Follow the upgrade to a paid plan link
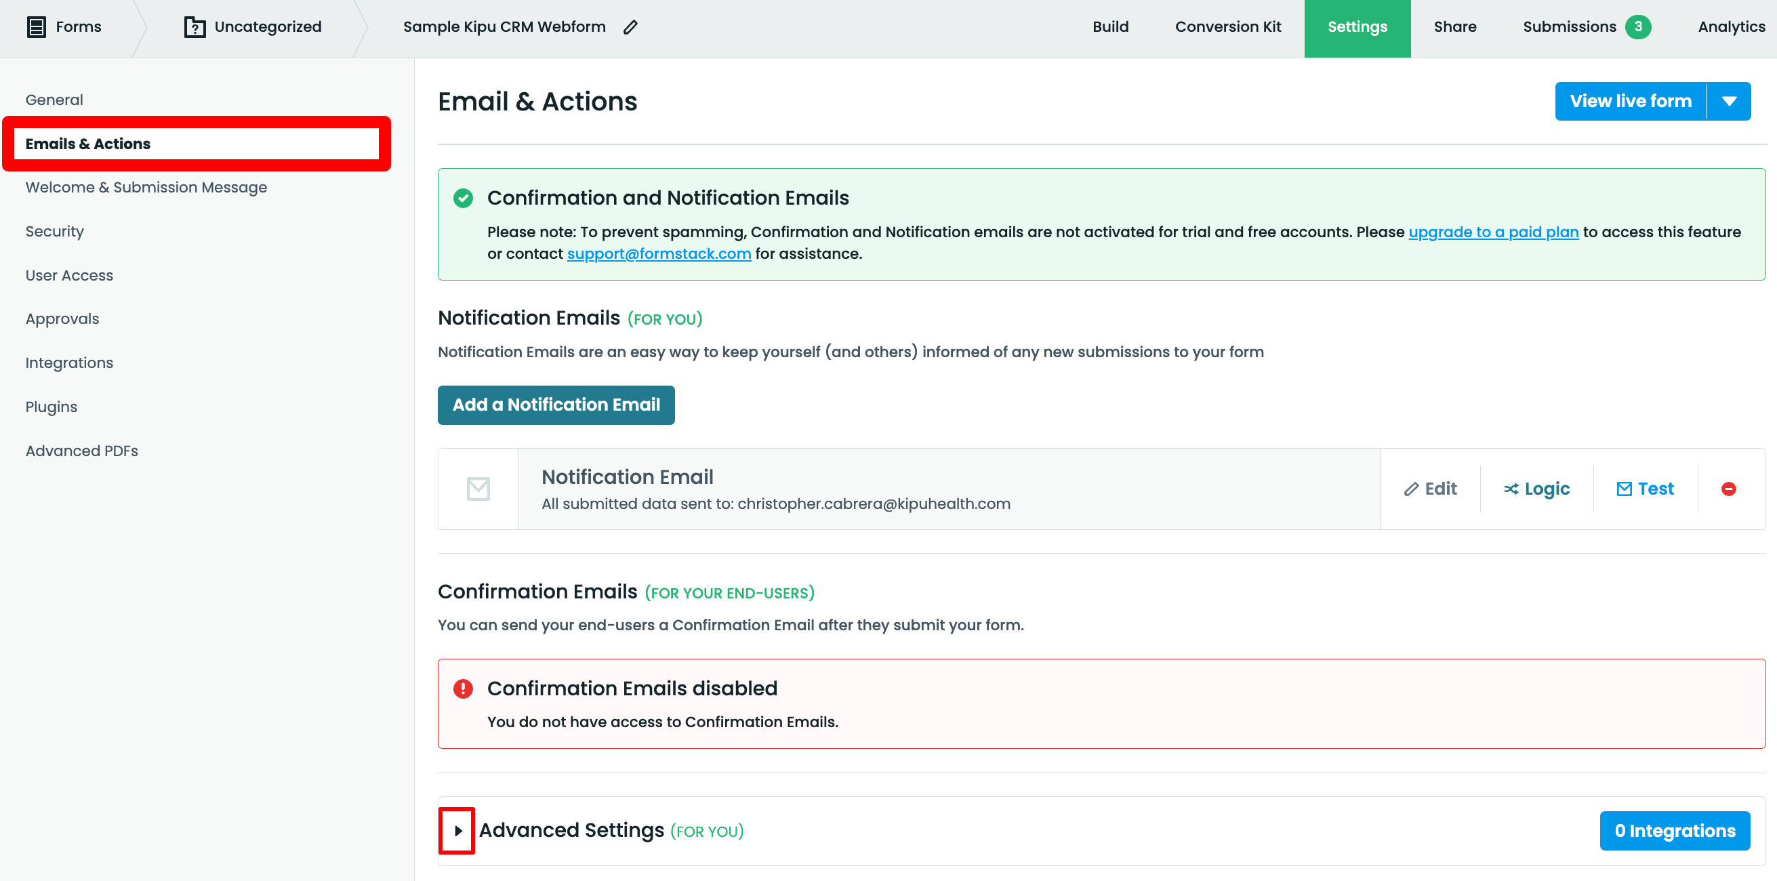The height and width of the screenshot is (881, 1777). 1493,232
